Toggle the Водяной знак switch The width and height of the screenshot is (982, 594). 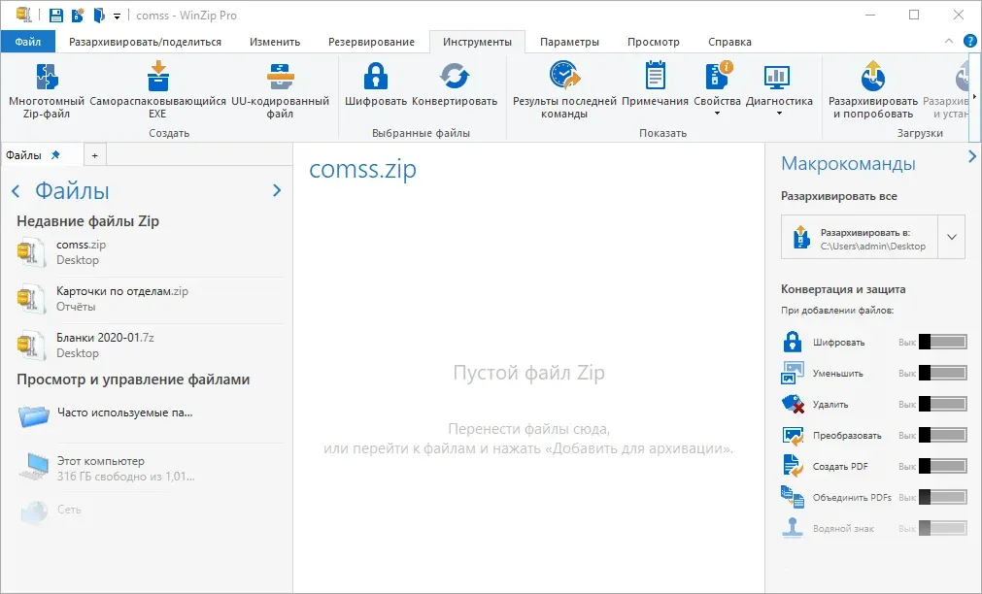tap(942, 528)
